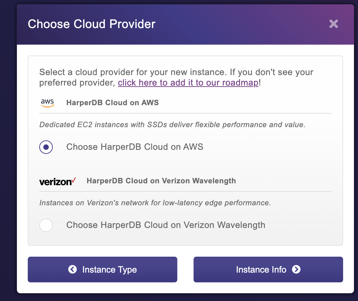Click the HarperDB Cloud on AWS heading
358x301 pixels.
(112, 103)
